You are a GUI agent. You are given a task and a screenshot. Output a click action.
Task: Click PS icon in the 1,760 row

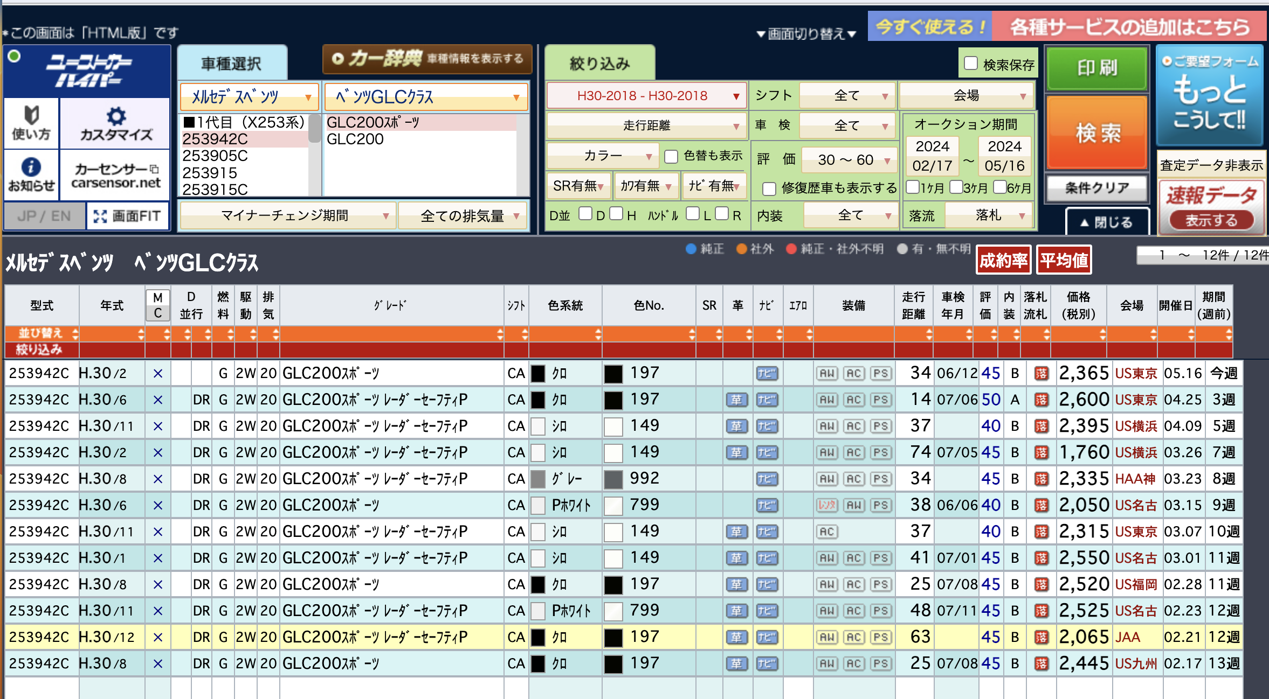coord(880,452)
